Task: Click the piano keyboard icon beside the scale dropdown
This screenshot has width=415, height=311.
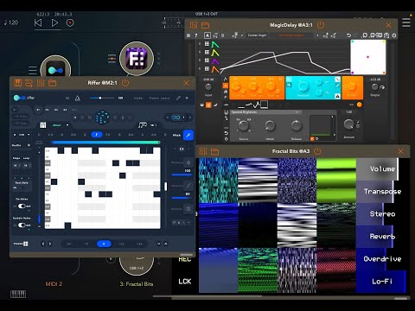Action: point(43,125)
